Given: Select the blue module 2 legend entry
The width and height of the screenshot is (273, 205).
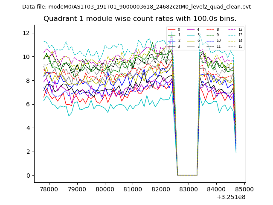Looking at the screenshot, I should tap(174, 41).
